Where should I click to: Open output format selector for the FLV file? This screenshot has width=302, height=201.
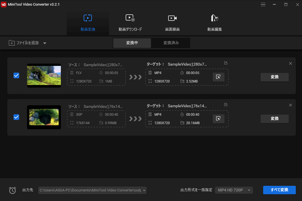(219, 77)
